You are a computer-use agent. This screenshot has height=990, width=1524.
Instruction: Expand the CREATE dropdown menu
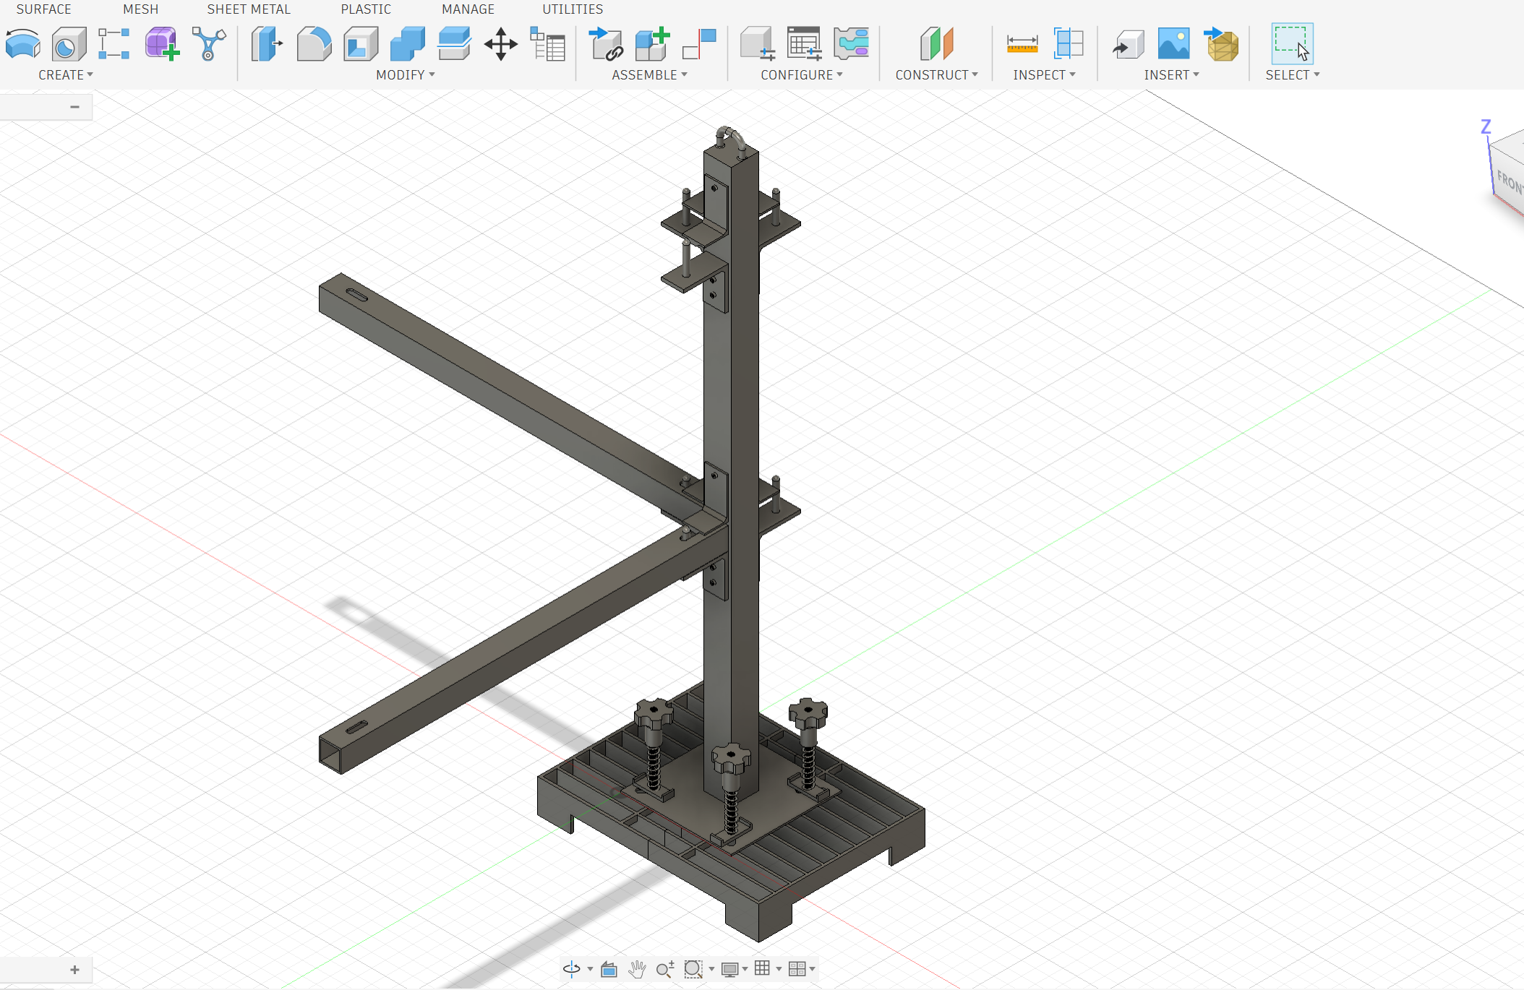pyautogui.click(x=66, y=75)
